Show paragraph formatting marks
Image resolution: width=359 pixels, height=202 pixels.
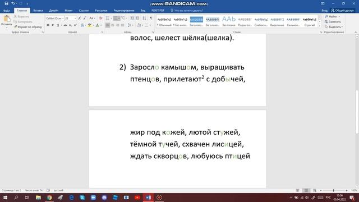click(x=151, y=18)
